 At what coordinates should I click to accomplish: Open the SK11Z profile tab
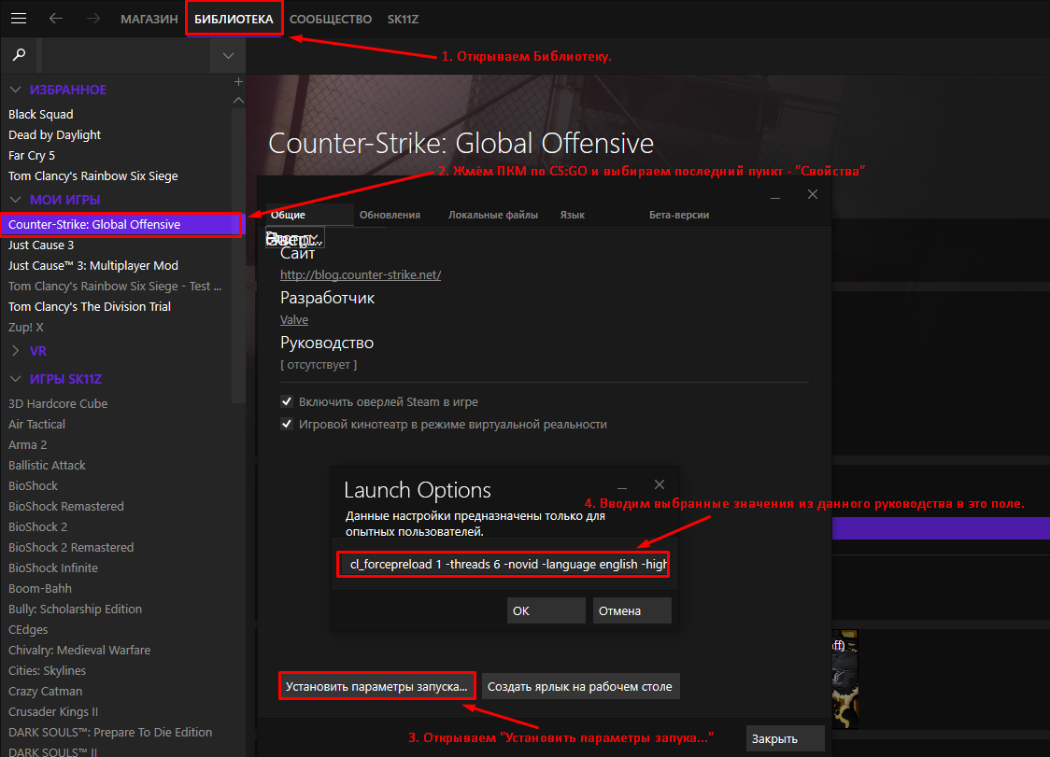pos(404,20)
